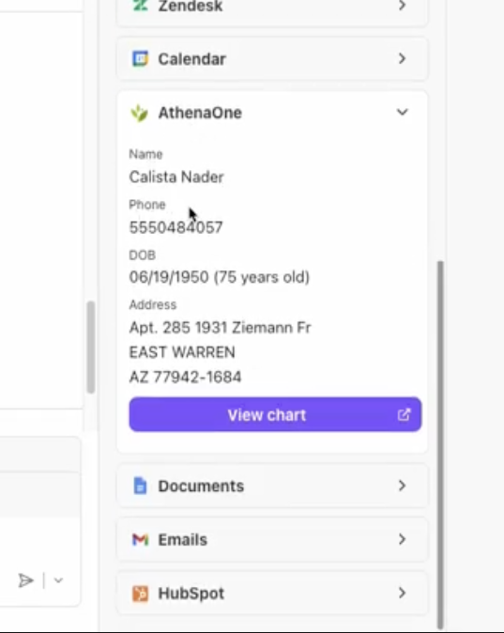Open the View chart button
The width and height of the screenshot is (504, 633).
[275, 414]
